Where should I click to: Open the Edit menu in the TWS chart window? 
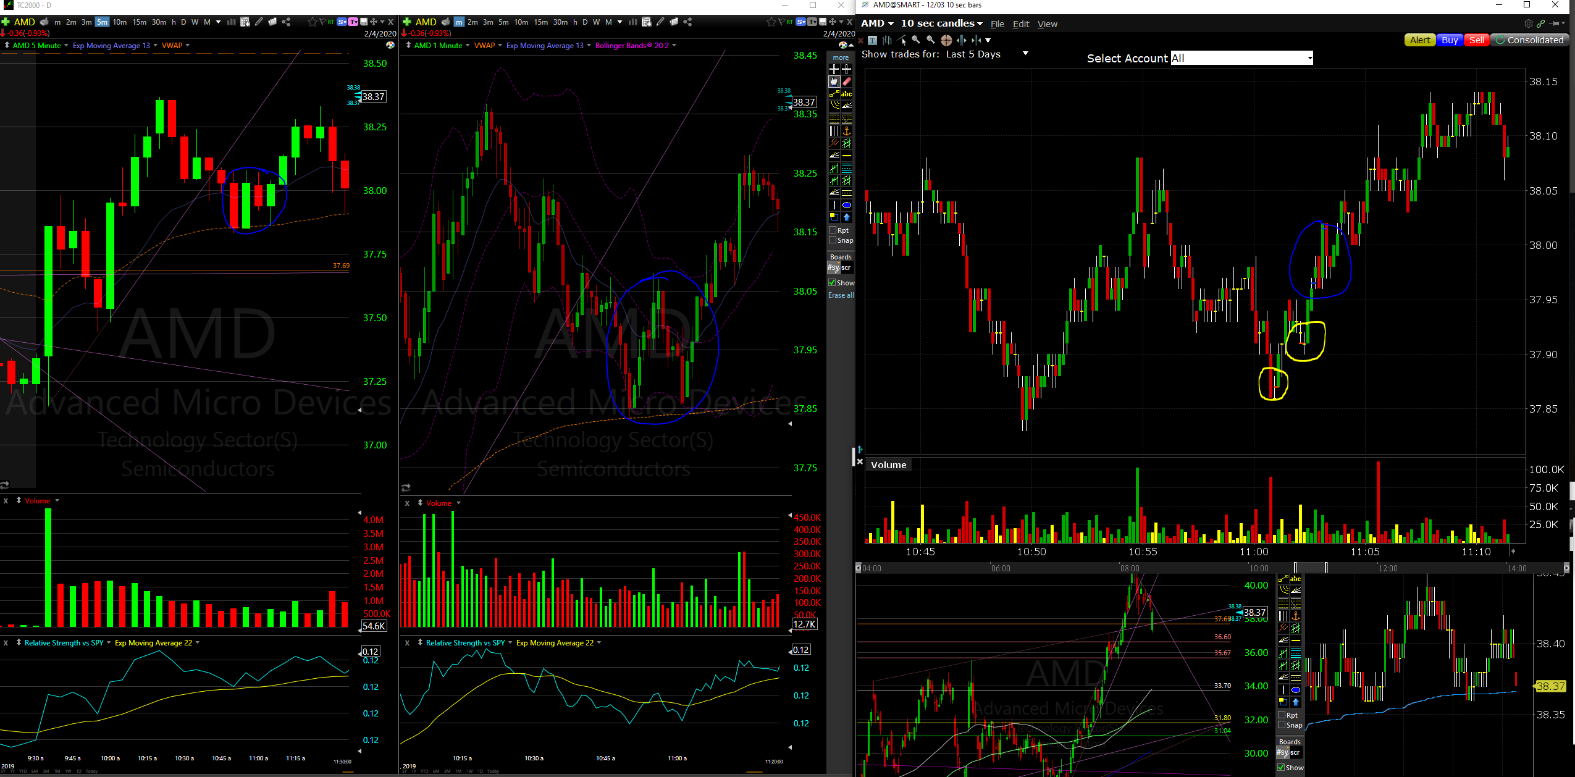pos(1021,24)
